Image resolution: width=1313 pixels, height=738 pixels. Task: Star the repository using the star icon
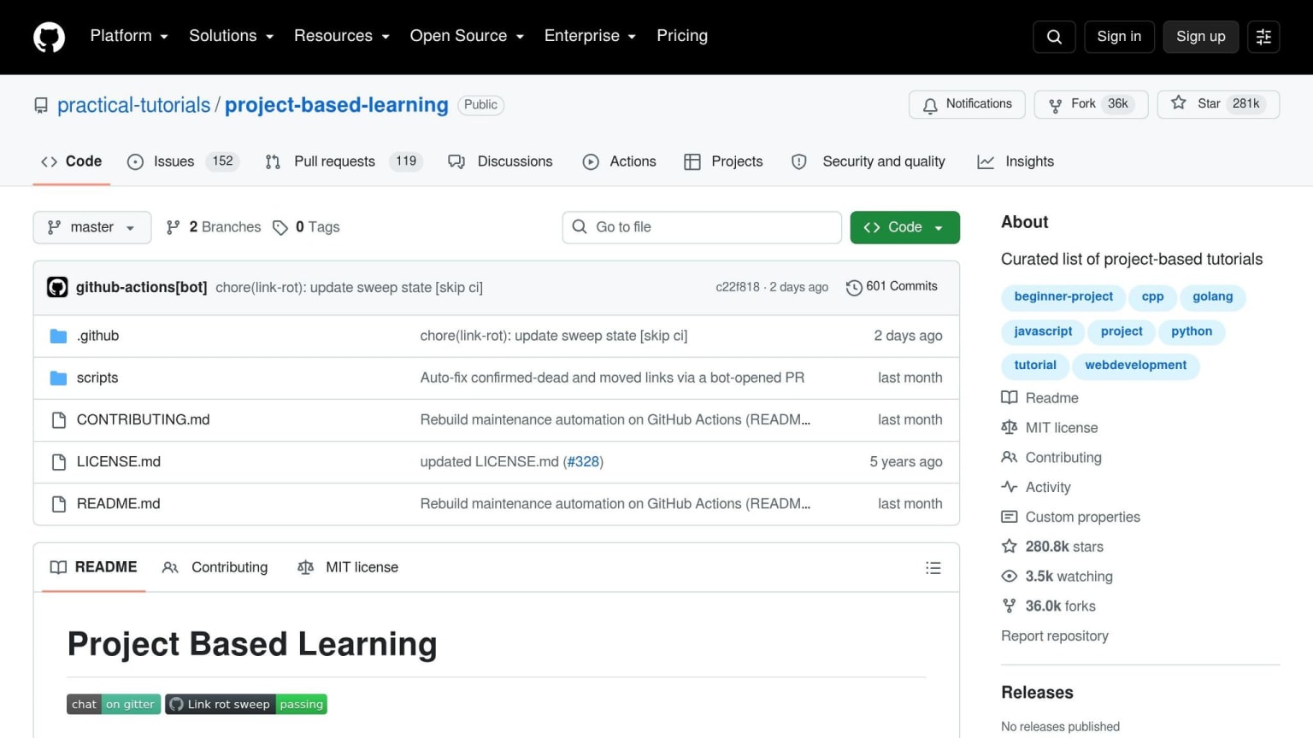1179,103
